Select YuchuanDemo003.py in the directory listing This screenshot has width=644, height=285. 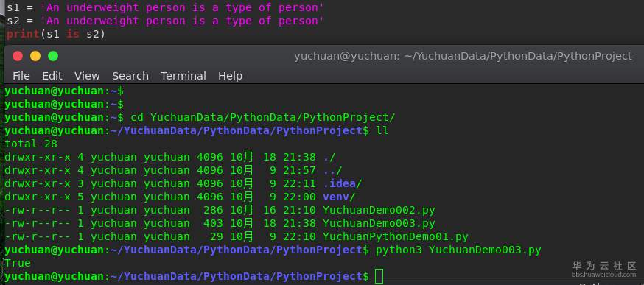point(379,223)
